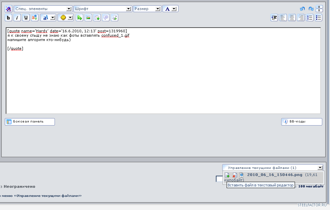
Task: Toggle bold formatting button
Action: [8, 17]
